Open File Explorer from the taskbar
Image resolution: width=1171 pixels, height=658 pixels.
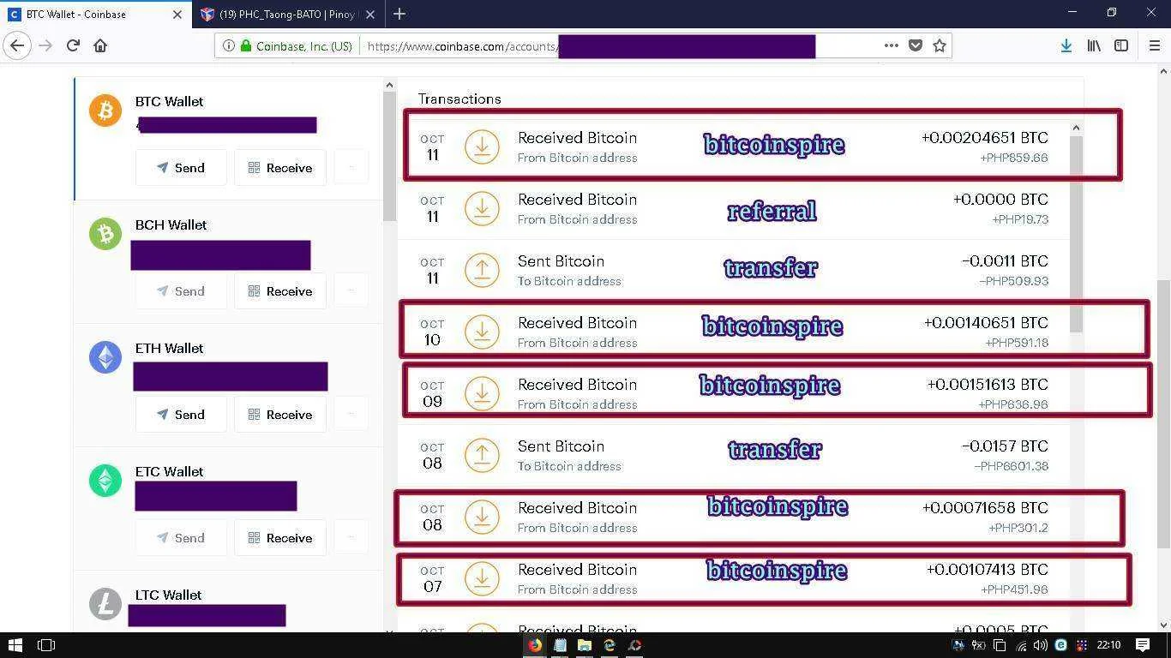pos(585,645)
